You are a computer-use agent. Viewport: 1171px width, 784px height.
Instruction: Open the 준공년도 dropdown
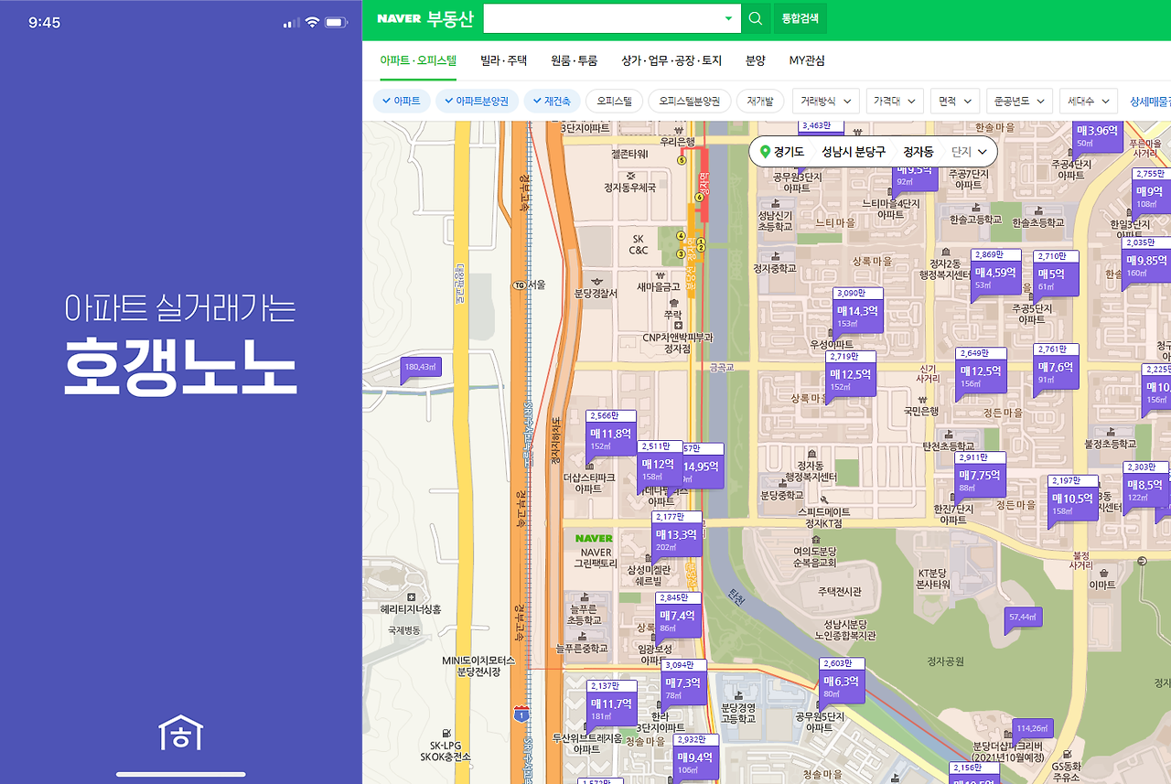(x=1019, y=101)
